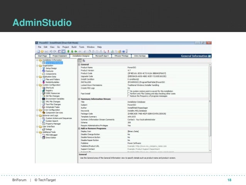The image size is (246, 185).
Task: Open the File menu
Action: 40,47
